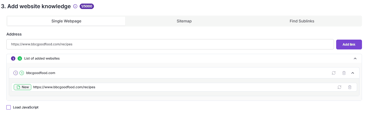This screenshot has width=365, height=115.
Task: Focus the Address input field
Action: 170,44
